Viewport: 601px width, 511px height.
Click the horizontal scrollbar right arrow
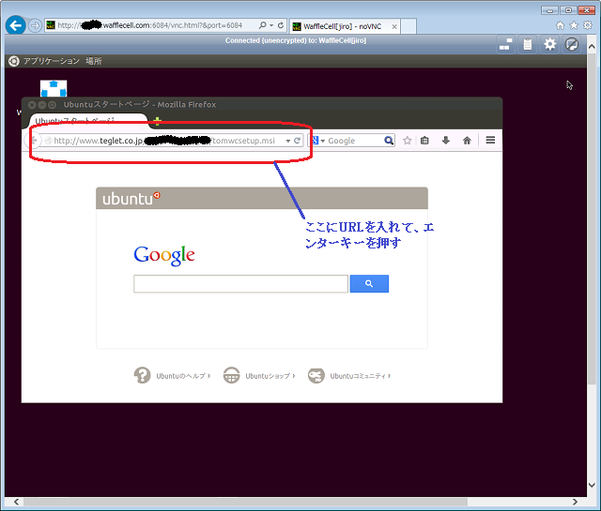click(575, 502)
